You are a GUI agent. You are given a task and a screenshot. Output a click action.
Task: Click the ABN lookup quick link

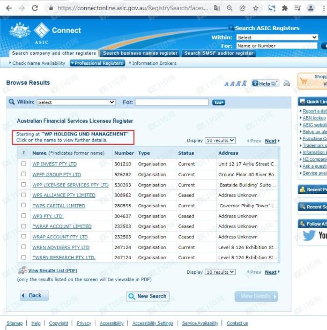(314, 118)
